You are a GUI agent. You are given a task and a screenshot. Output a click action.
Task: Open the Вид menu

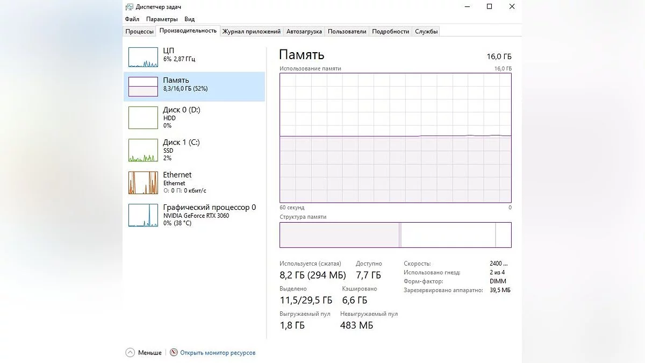[x=190, y=19]
